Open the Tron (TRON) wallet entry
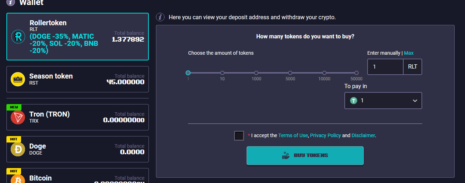Image resolution: width=465 pixels, height=183 pixels. pos(77,117)
